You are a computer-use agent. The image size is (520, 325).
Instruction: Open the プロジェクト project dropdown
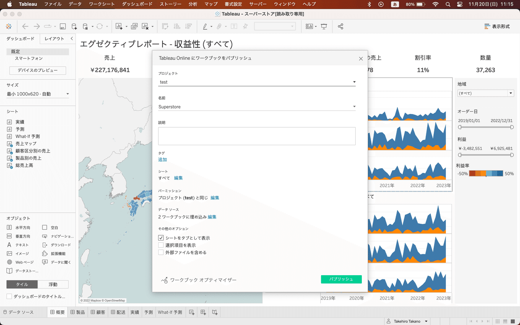coord(257,82)
